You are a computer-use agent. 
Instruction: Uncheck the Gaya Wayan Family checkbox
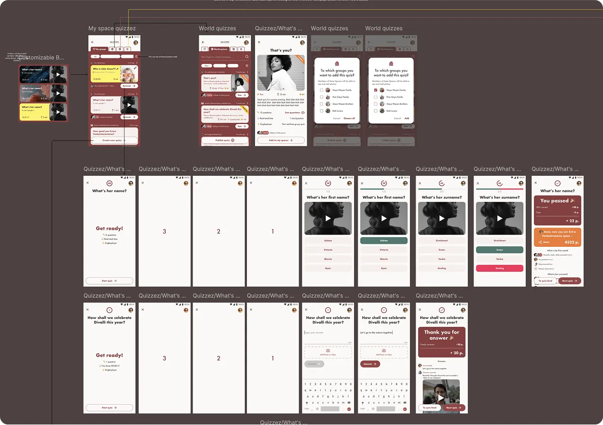pyautogui.click(x=375, y=90)
